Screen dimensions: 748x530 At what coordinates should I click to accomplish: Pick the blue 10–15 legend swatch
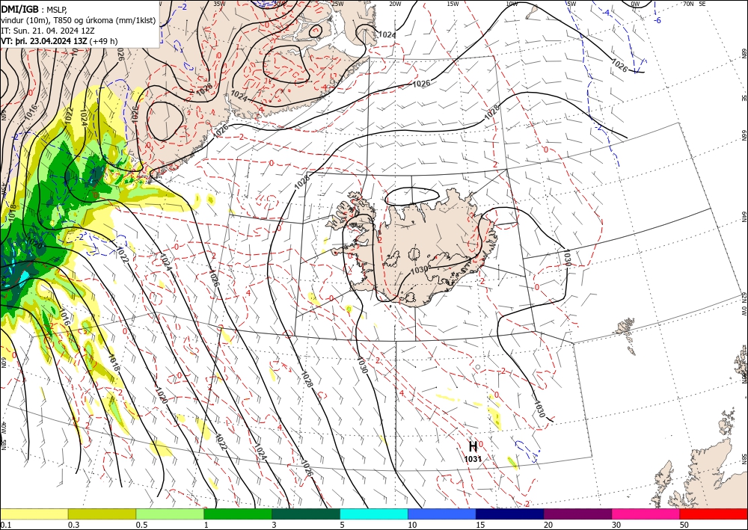442,514
